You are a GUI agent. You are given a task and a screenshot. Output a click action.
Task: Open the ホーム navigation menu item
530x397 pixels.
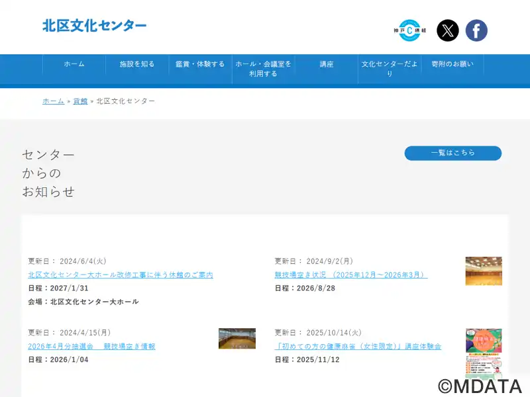pyautogui.click(x=74, y=64)
